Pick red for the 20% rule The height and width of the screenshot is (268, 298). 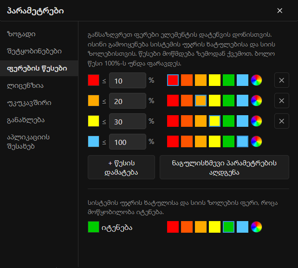(x=173, y=101)
